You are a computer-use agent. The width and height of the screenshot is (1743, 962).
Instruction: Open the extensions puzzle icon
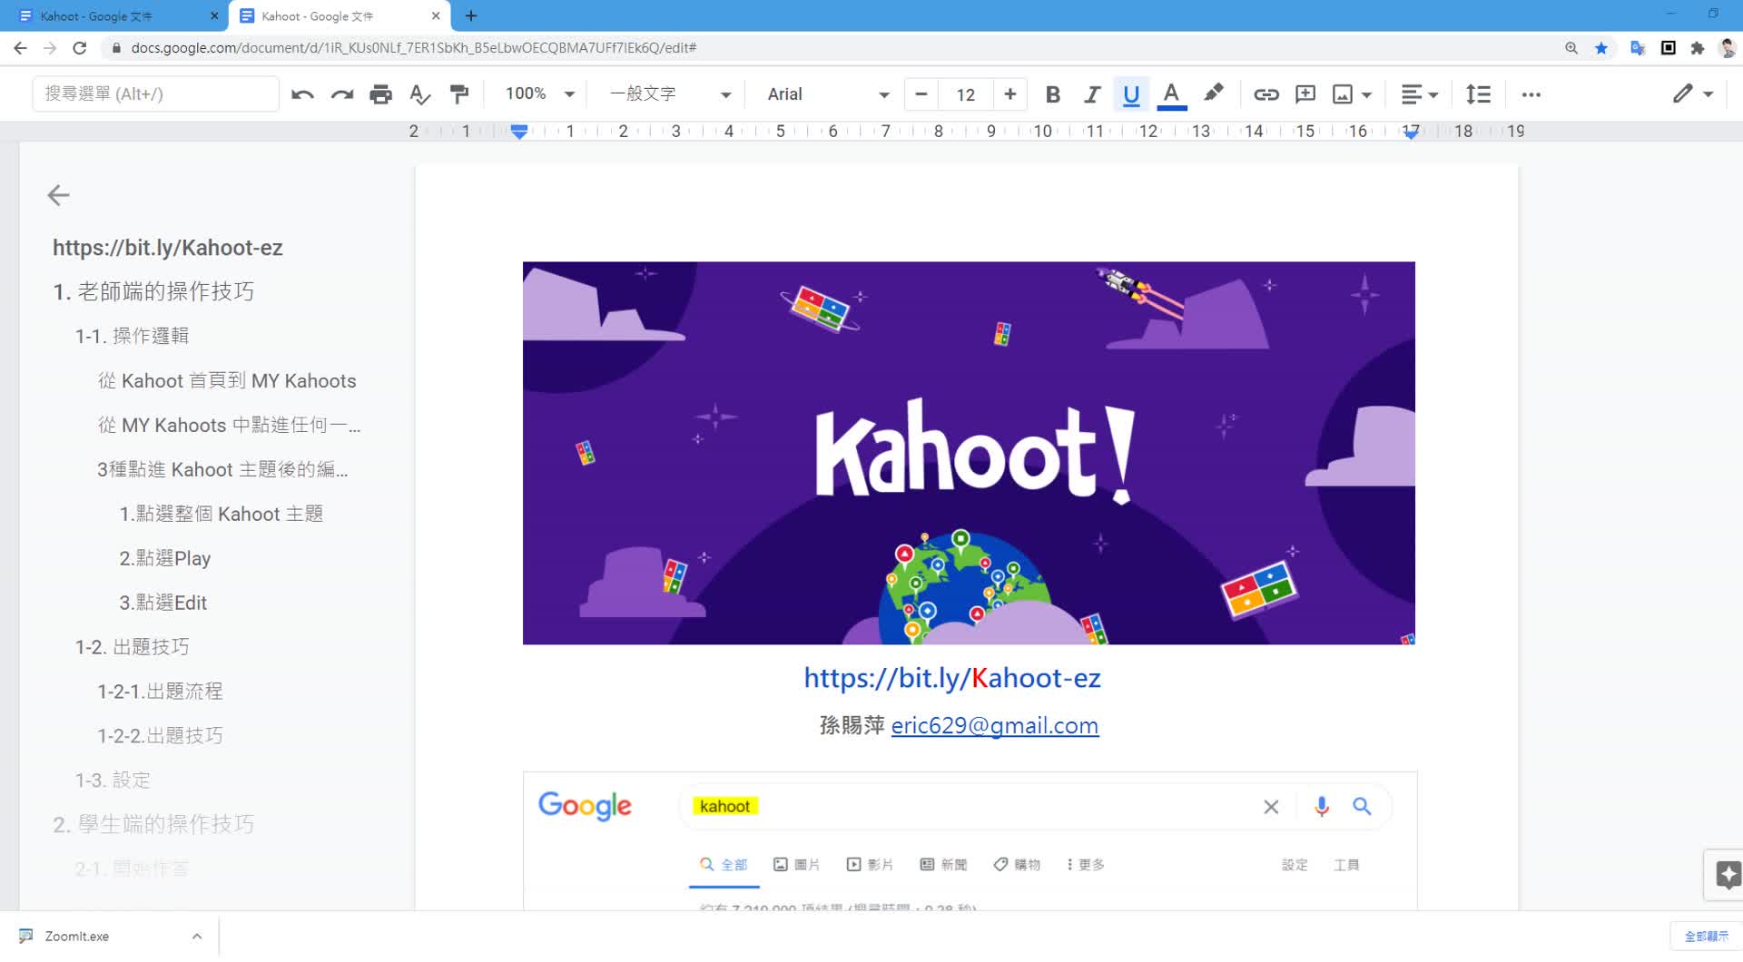point(1698,48)
